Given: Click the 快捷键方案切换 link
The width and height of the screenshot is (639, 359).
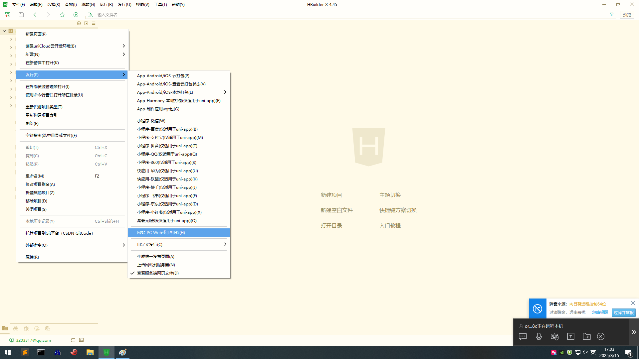Looking at the screenshot, I should tap(398, 210).
